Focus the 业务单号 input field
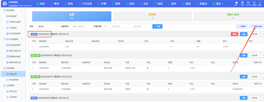 (x=81, y=27)
